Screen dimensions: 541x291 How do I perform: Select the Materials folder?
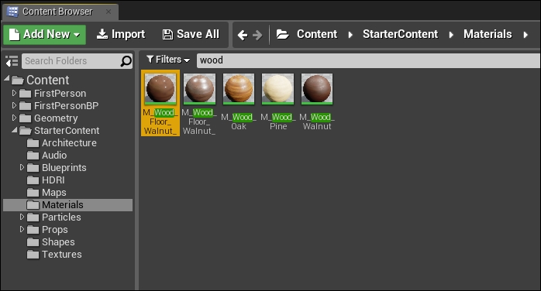[x=68, y=205]
